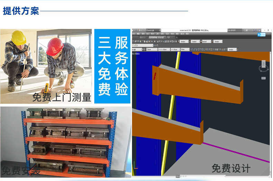Open the first item in the AutoCAD menu bar
273x181 pixels.
click(134, 34)
